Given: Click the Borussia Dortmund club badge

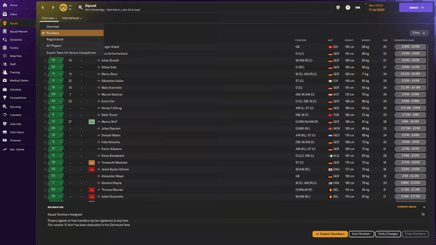Looking at the screenshot, I should [x=63, y=8].
